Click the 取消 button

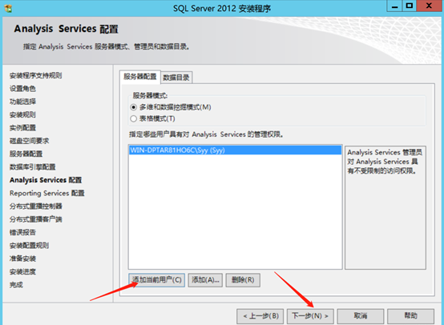click(x=361, y=315)
